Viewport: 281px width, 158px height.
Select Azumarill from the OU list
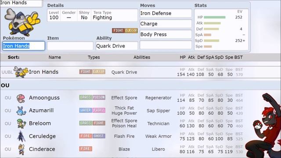click(41, 110)
